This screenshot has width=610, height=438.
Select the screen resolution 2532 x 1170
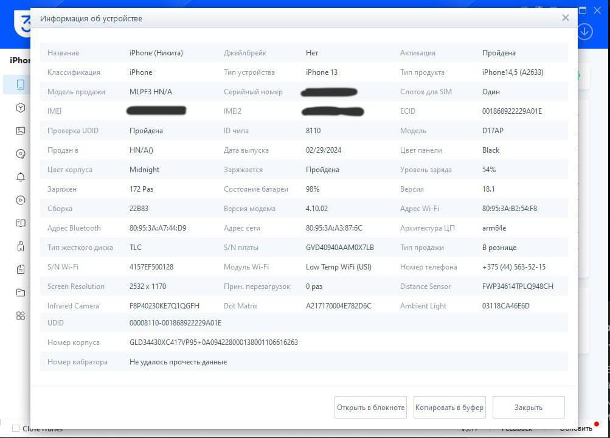(148, 287)
